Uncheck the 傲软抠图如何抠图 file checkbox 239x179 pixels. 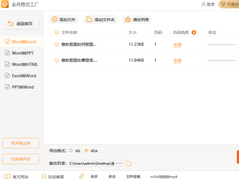tap(57, 45)
